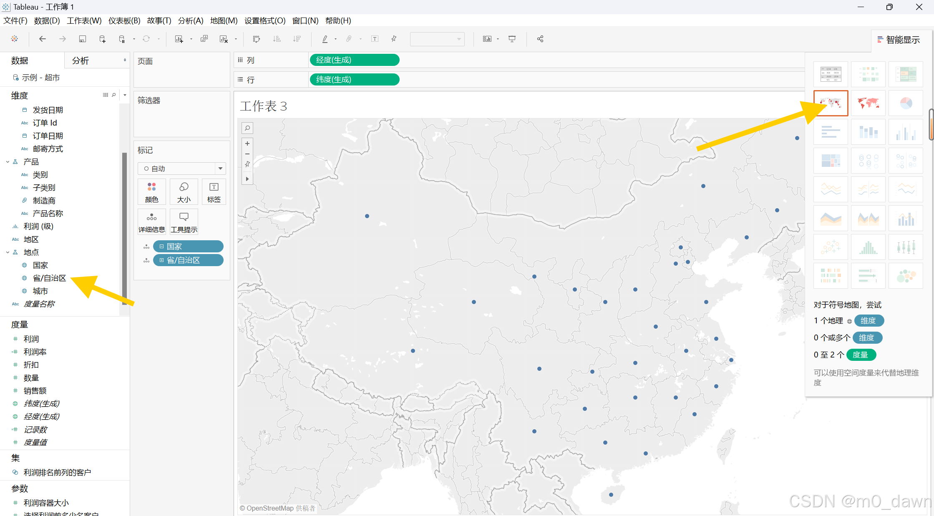
Task: Click the share icon in toolbar
Action: point(540,39)
